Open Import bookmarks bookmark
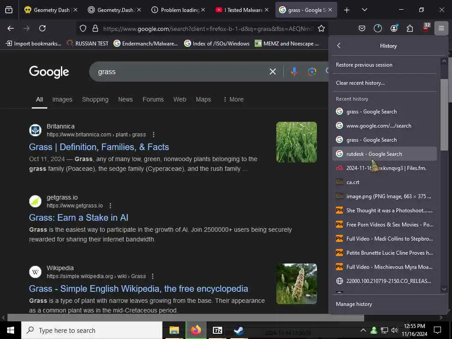Screen dimensions: 452x339 (x=34, y=44)
